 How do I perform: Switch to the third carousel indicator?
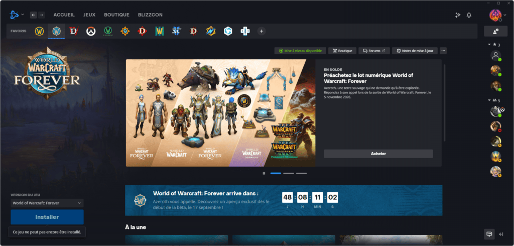301,173
